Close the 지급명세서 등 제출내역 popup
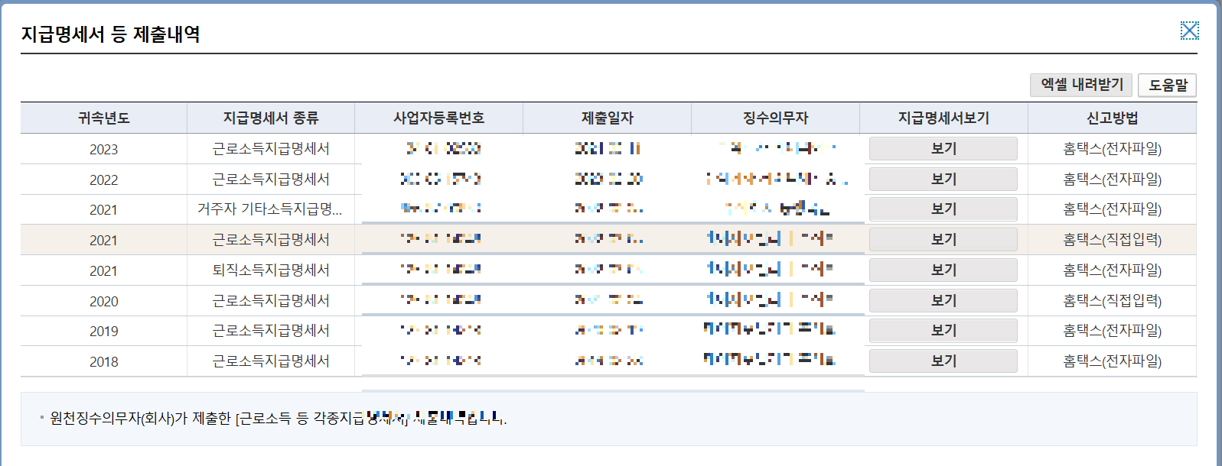 (x=1189, y=31)
